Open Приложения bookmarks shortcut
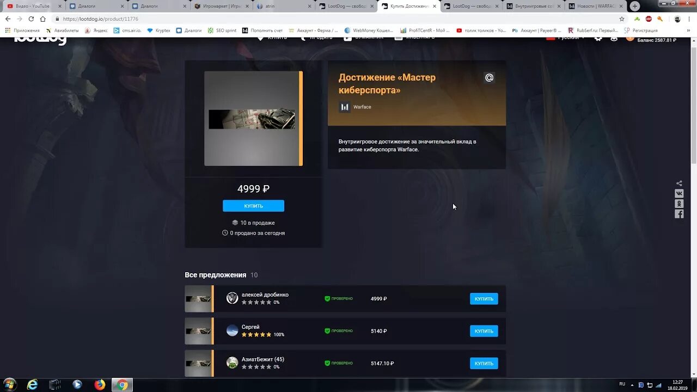The image size is (697, 392). click(x=22, y=30)
